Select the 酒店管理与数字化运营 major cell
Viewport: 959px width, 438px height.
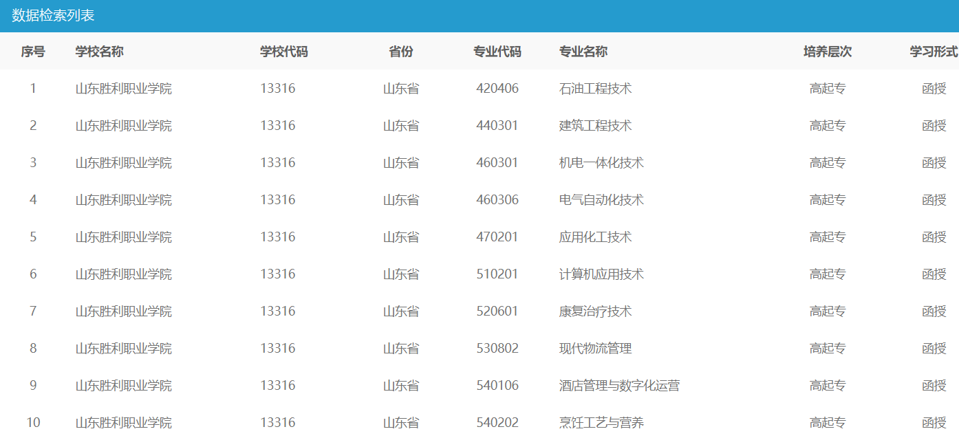[x=620, y=386]
